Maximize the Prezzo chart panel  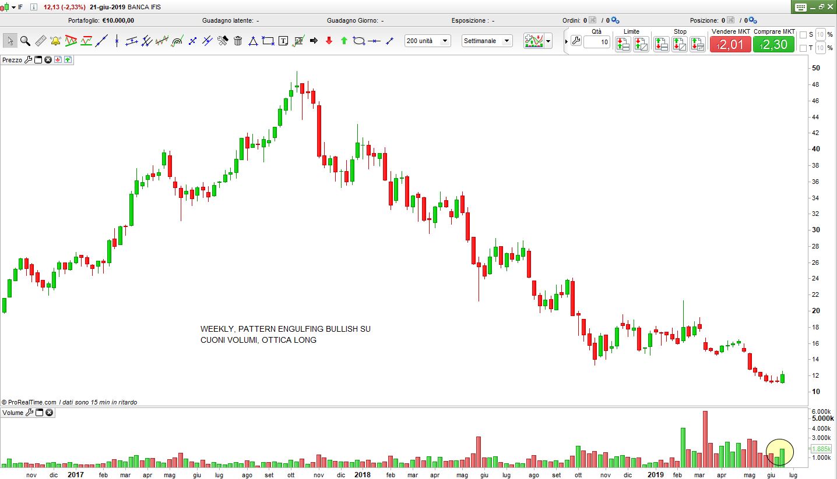coord(38,60)
